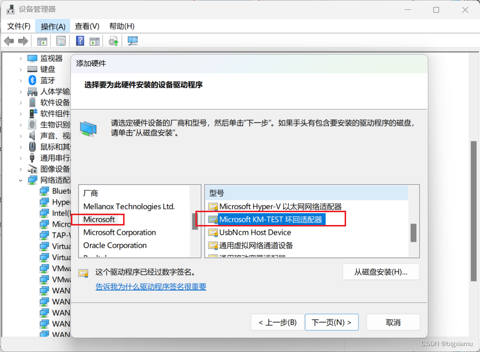Screen dimensions: 480x352
Task: Open the 操作(A) menu
Action: tap(53, 27)
